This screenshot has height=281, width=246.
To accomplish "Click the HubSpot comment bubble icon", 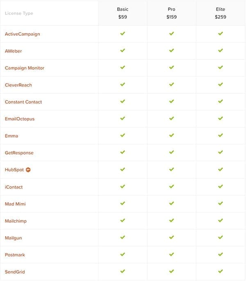I will coord(28,170).
